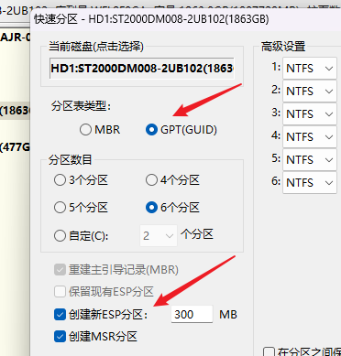Click the 高级设置 group label
Viewport: 341px width, 356px height.
[x=283, y=47]
